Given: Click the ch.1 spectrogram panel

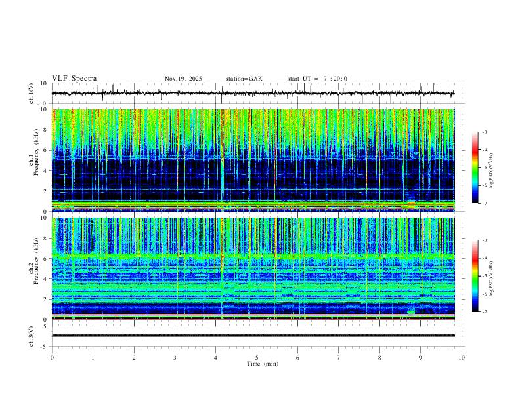Looking at the screenshot, I should 253,160.
